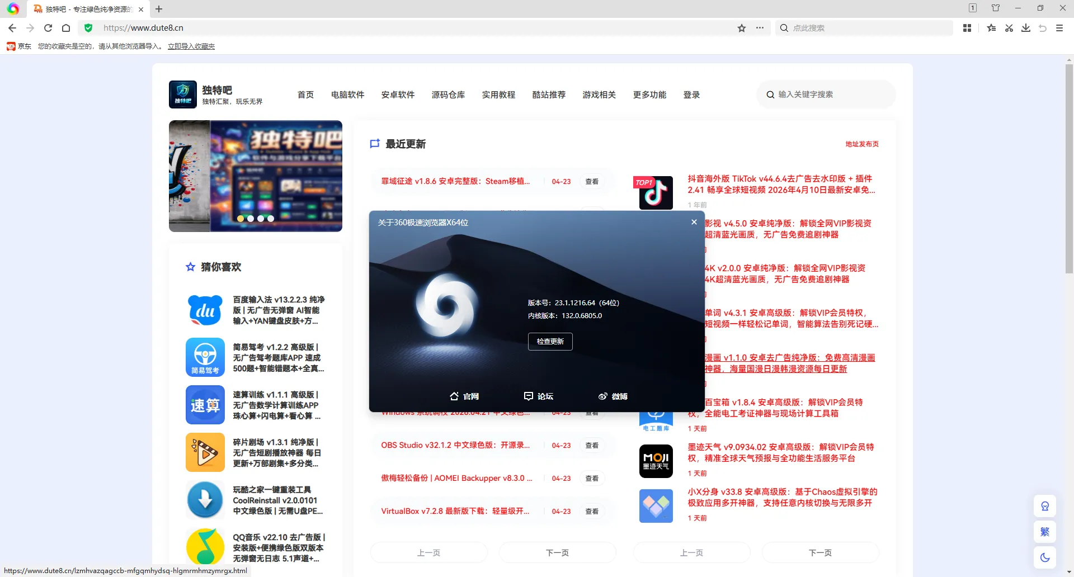Select the second carousel indicator dot

pyautogui.click(x=251, y=219)
